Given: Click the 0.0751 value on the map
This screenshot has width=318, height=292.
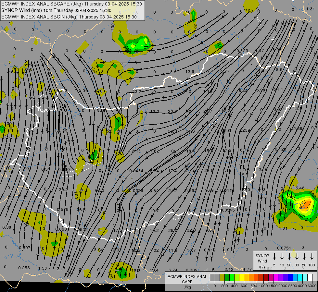Looking at the screenshot, I should tap(284, 248).
